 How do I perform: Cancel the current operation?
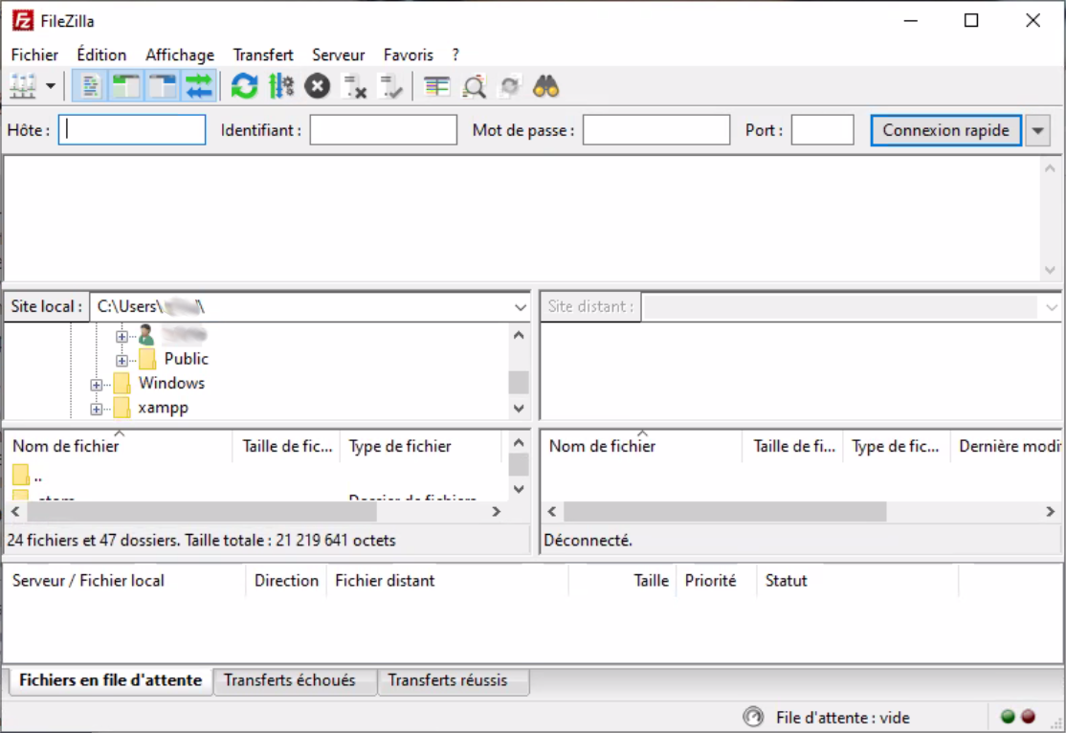click(x=317, y=85)
